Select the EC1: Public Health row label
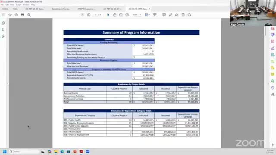The height and width of the screenshot is (155, 276). 72,120
